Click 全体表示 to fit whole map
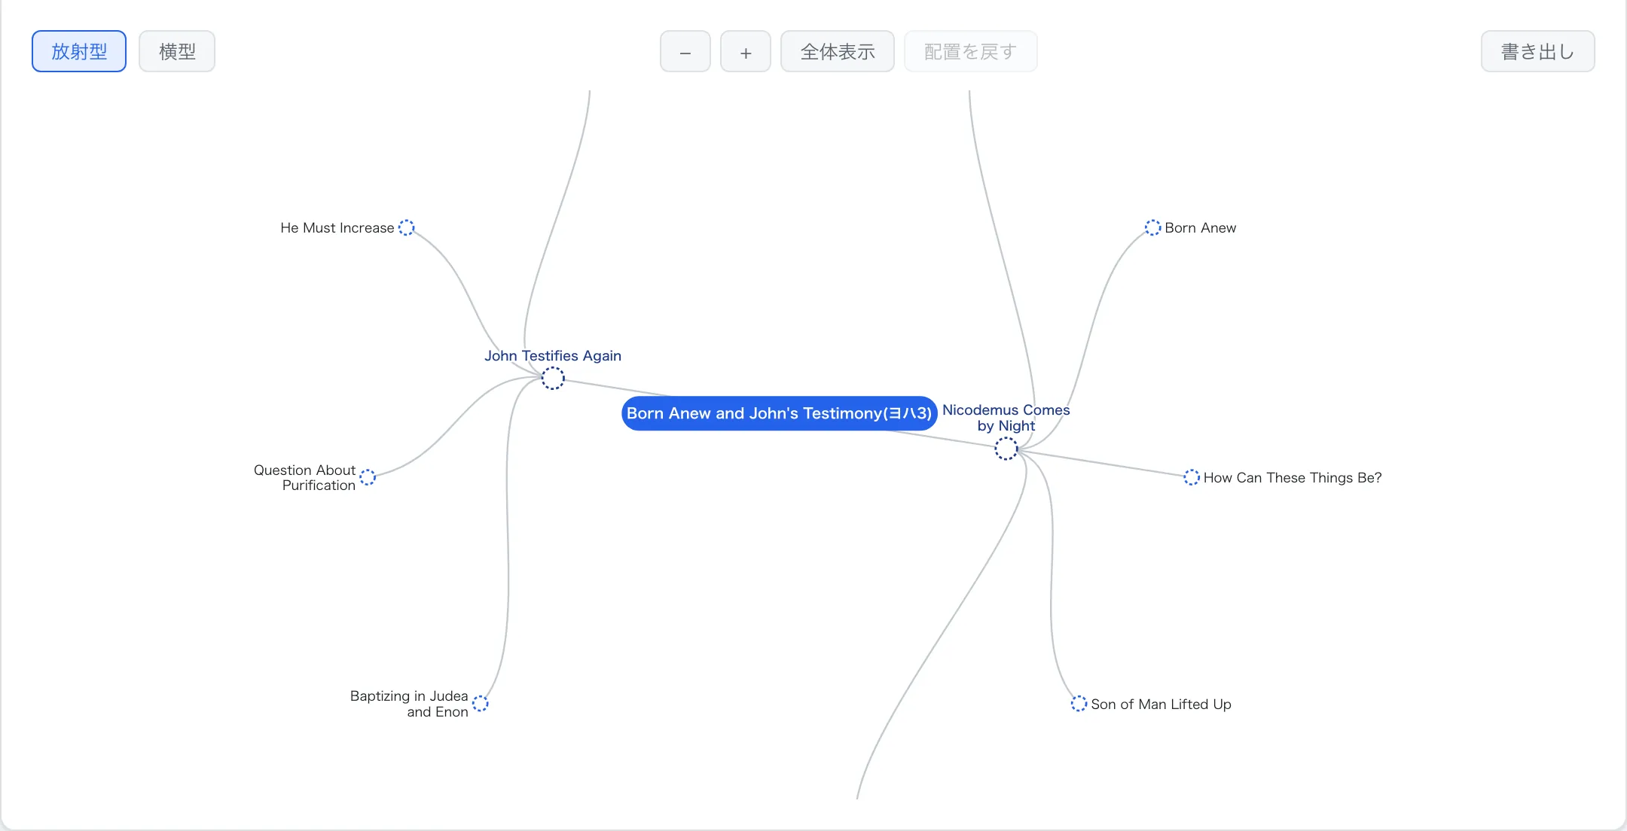Screen dimensions: 1627x831 click(838, 51)
